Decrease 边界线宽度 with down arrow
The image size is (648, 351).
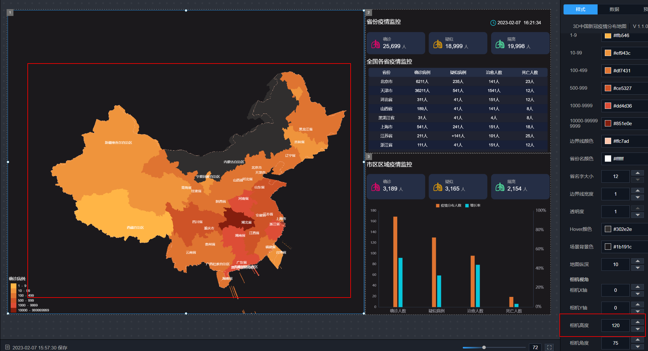pos(638,198)
